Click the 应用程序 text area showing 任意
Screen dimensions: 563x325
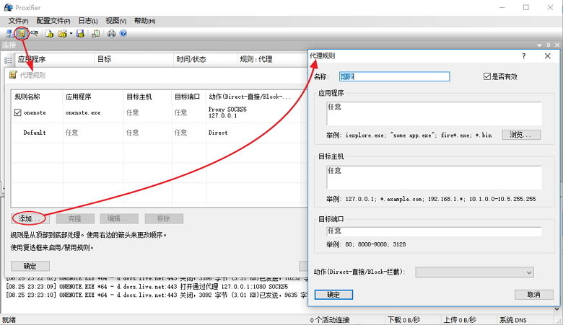[x=434, y=113]
